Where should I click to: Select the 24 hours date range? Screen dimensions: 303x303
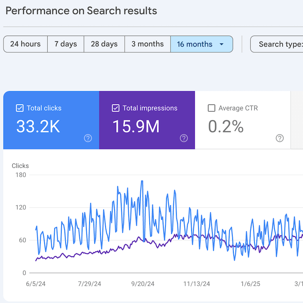(25, 44)
